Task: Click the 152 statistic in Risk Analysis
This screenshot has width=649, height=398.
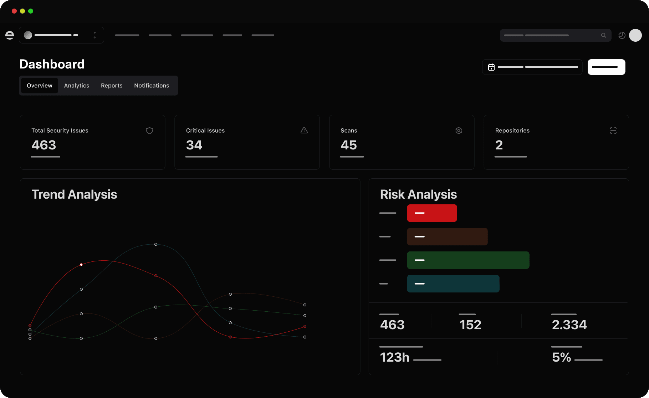Action: tap(470, 325)
